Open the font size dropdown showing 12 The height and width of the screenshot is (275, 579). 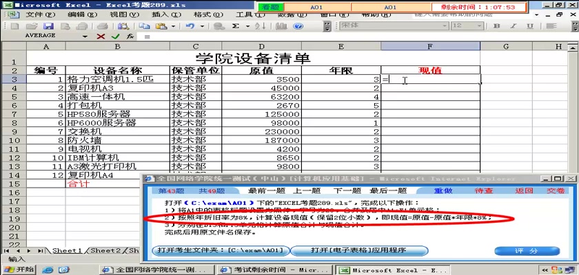[x=480, y=25]
